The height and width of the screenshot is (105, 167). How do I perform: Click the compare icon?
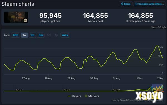pyautogui.click(x=136, y=4)
